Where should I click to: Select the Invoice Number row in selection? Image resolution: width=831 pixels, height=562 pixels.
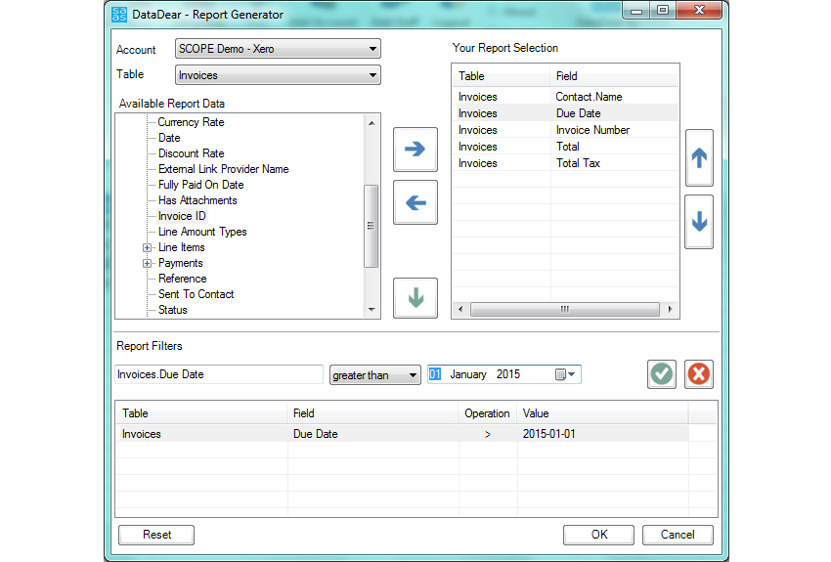pyautogui.click(x=565, y=130)
